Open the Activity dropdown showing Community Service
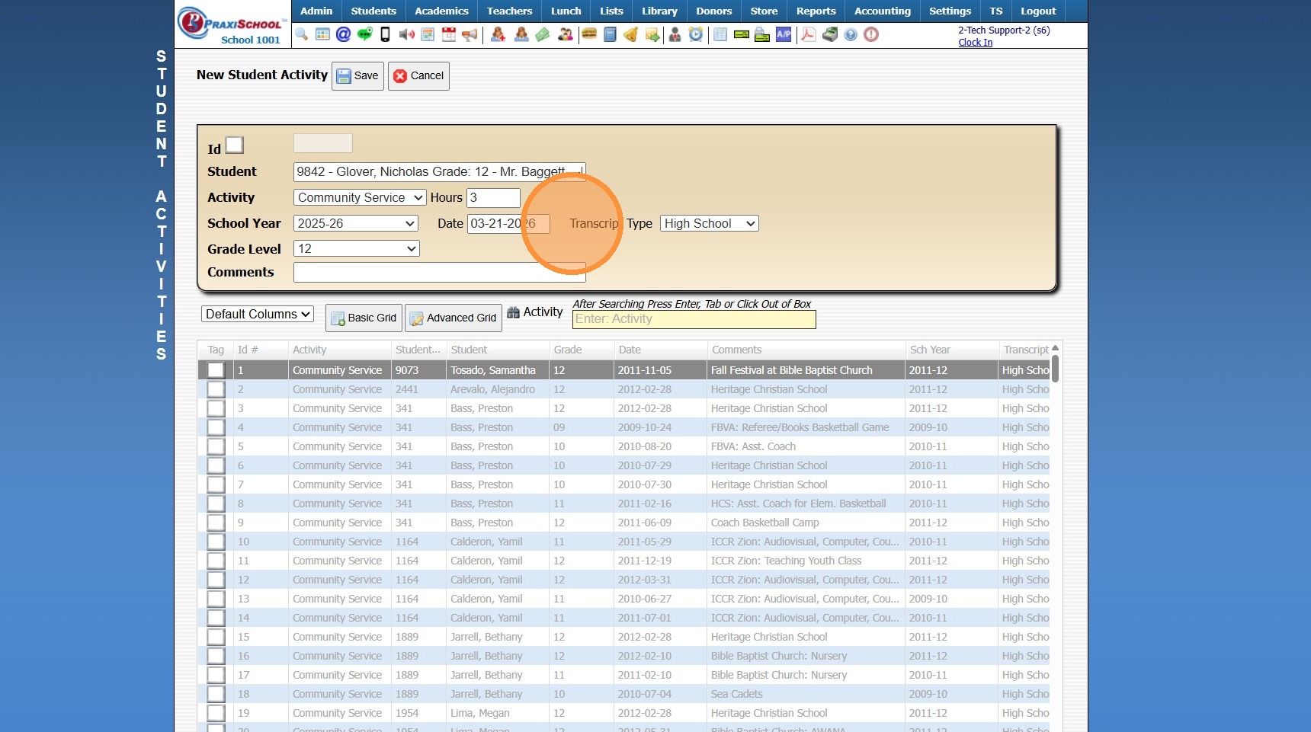1311x732 pixels. 360,198
